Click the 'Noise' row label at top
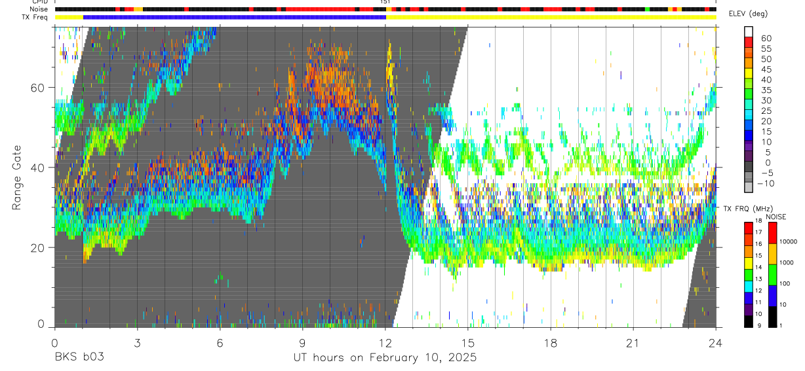The height and width of the screenshot is (371, 805). 39,9
